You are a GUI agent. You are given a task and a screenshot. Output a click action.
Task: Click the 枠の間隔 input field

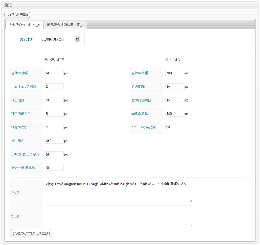(x=54, y=100)
